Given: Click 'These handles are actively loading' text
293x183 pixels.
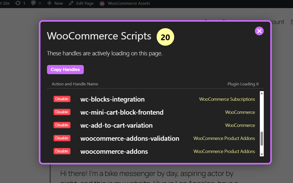Looking at the screenshot, I should click(x=105, y=54).
